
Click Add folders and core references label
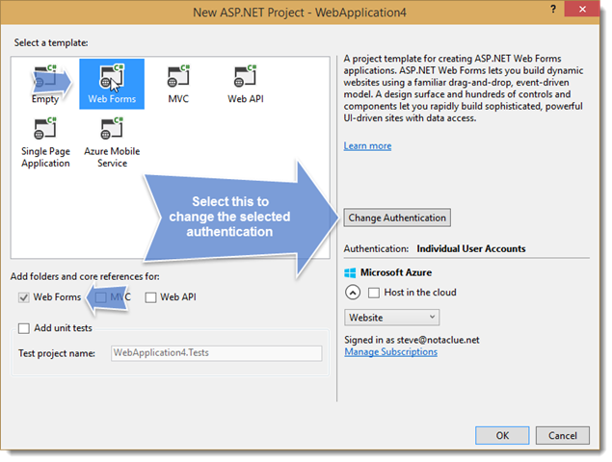click(85, 276)
